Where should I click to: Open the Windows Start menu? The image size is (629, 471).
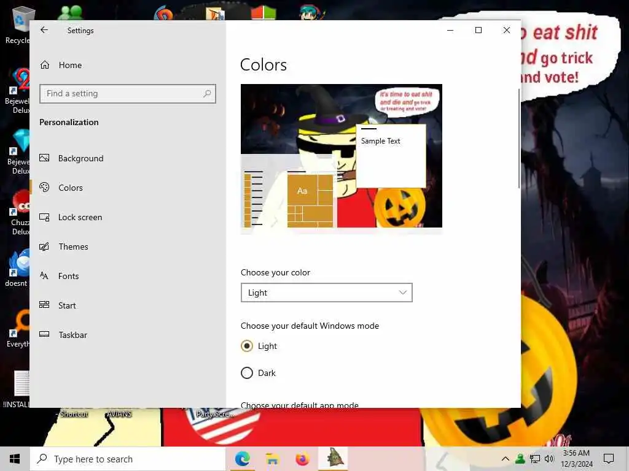15,459
